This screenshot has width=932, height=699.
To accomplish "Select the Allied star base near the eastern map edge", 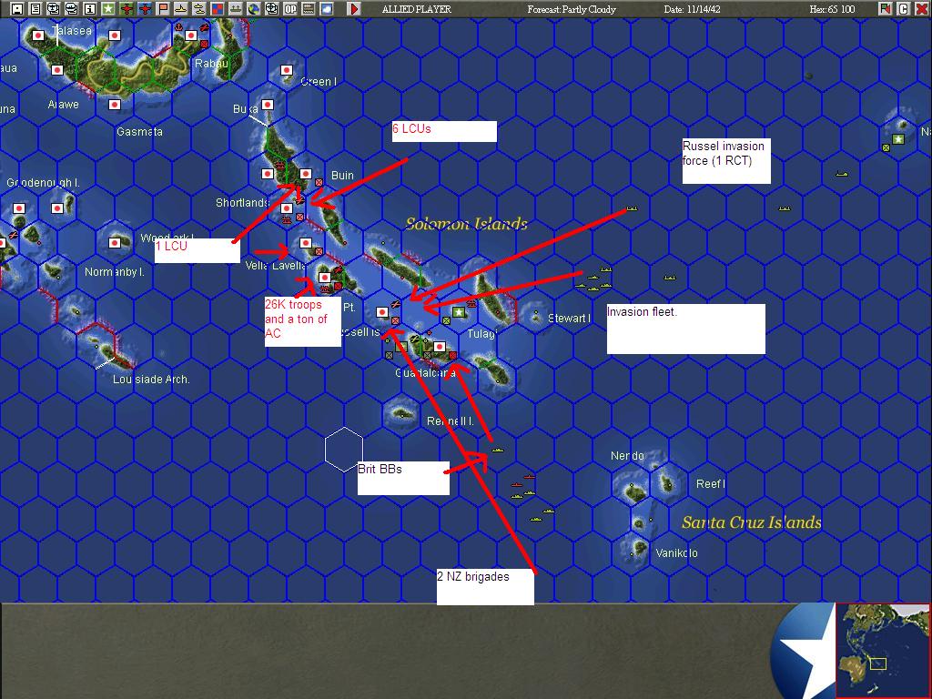I will [x=898, y=139].
